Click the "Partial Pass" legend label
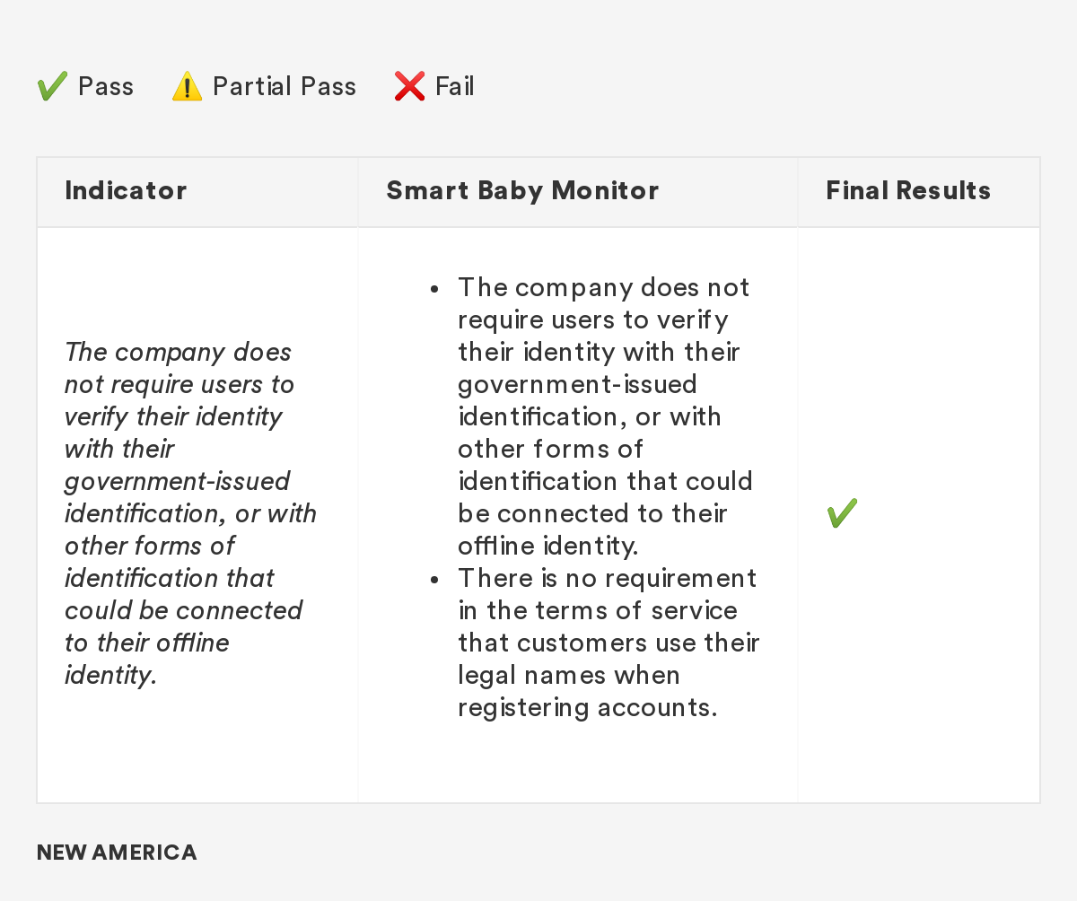This screenshot has width=1077, height=901. 285,87
